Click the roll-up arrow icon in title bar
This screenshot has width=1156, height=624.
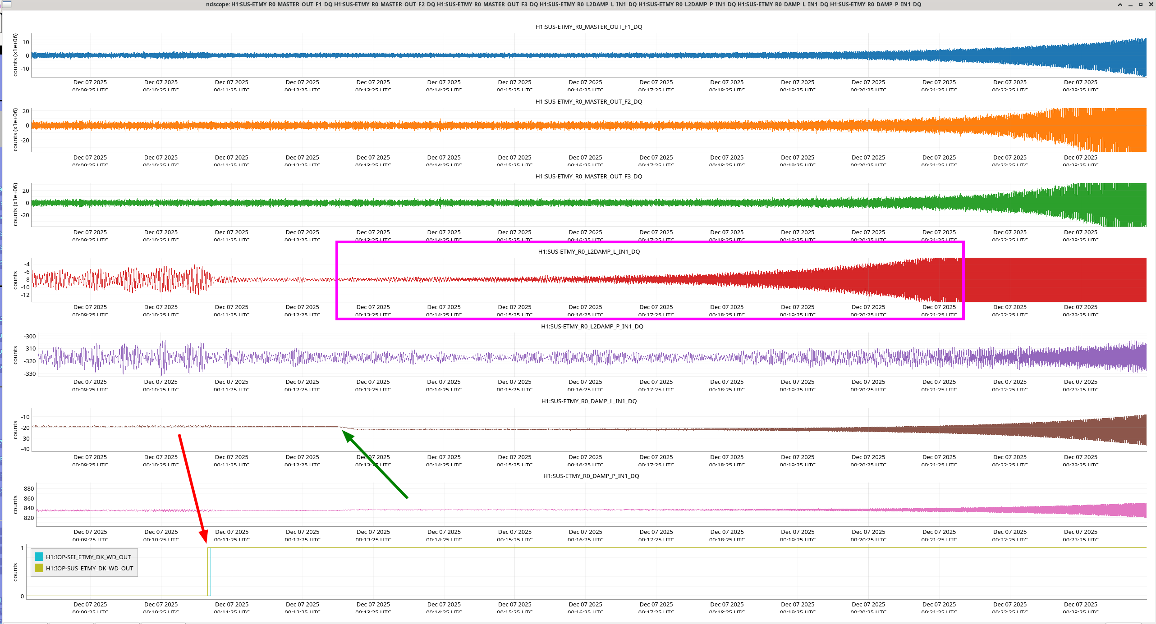coord(1120,5)
